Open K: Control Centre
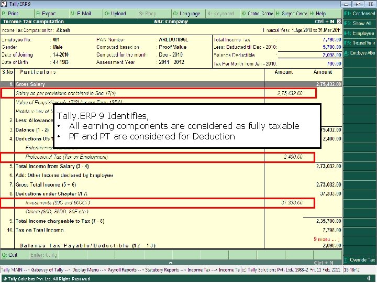The height and width of the screenshot is (283, 377). [x=257, y=14]
